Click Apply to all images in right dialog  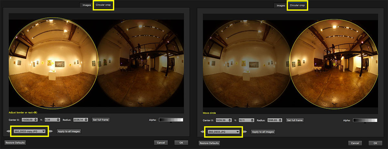263,132
